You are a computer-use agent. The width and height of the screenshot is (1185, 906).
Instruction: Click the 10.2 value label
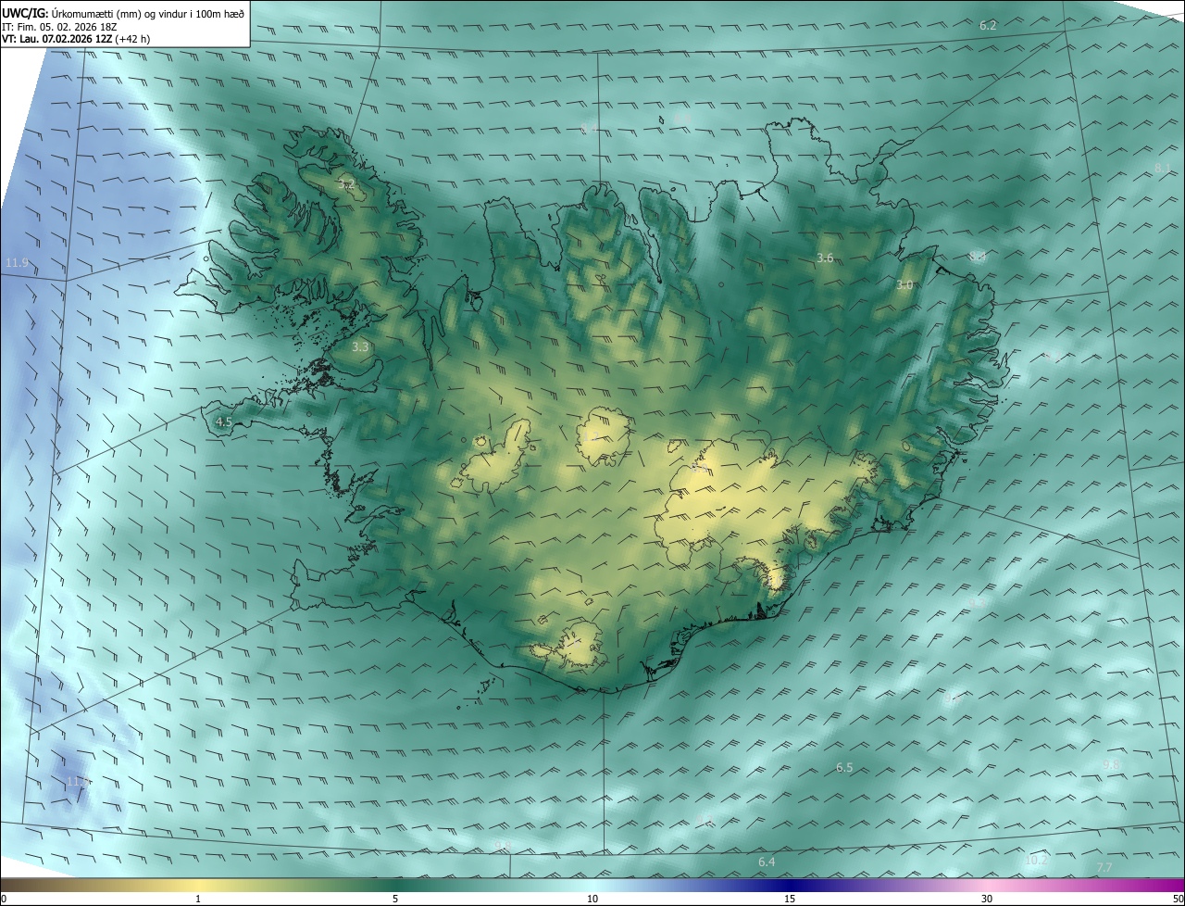1036,861
